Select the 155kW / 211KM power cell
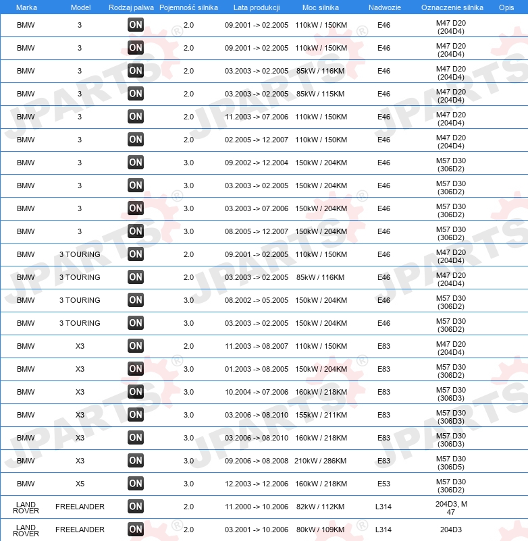The image size is (528, 541). 321,415
